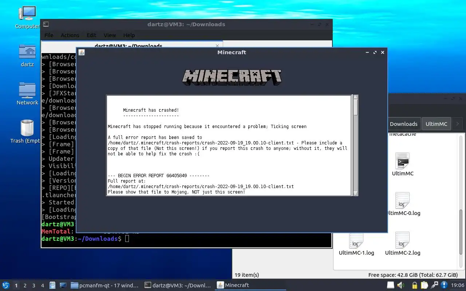Open the Computer desktop icon
The width and height of the screenshot is (466, 291).
[x=27, y=17]
